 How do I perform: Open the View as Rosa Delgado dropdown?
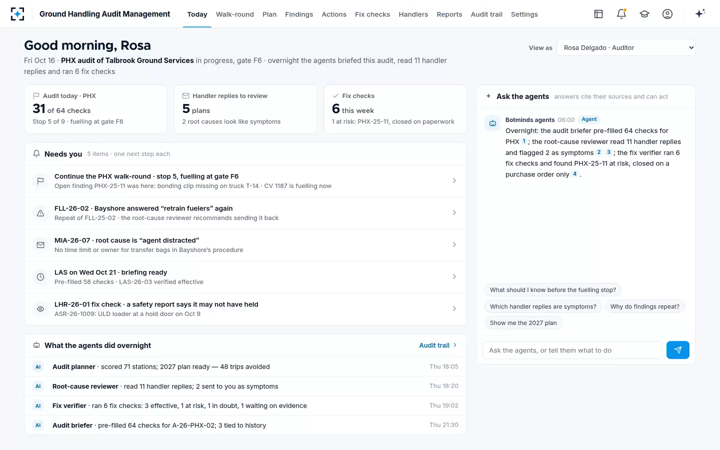coord(626,47)
